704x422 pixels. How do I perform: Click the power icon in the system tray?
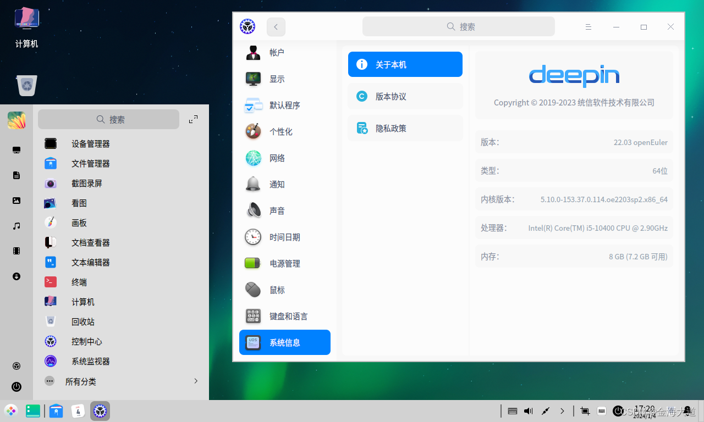[x=617, y=411]
